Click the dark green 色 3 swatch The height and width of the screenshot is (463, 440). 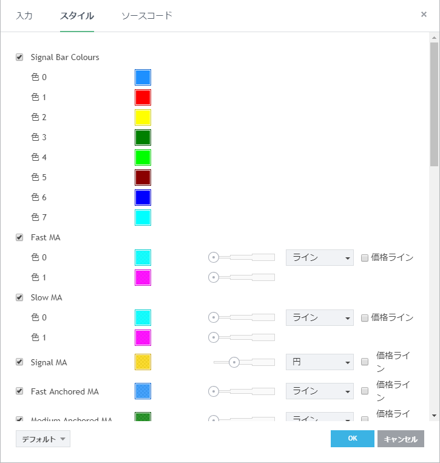pos(143,137)
